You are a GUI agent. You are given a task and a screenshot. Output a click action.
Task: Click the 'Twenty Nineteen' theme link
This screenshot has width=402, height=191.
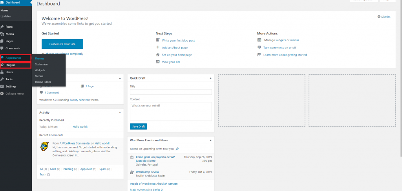tap(79, 100)
